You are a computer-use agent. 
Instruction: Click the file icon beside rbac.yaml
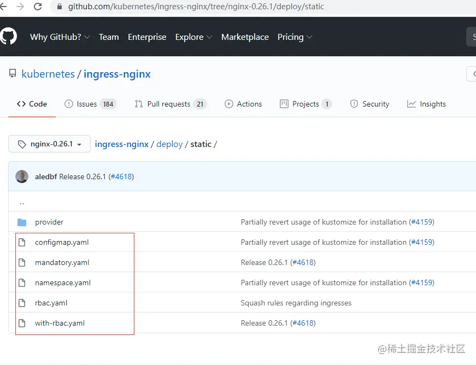22,303
